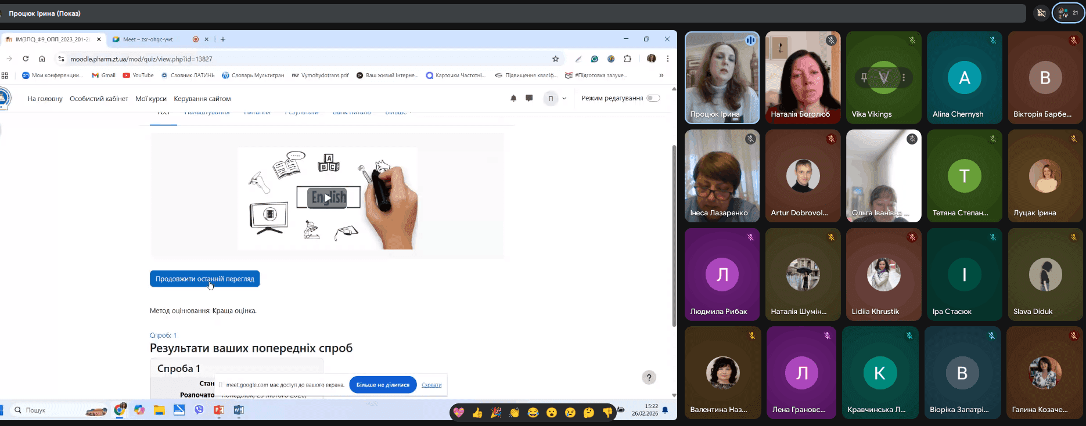This screenshot has width=1086, height=426.
Task: Select Alina Chernysh participant tile
Action: coord(964,77)
